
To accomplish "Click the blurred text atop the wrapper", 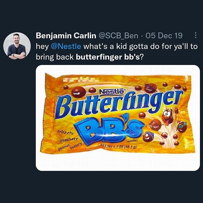I will pyautogui.click(x=76, y=81).
